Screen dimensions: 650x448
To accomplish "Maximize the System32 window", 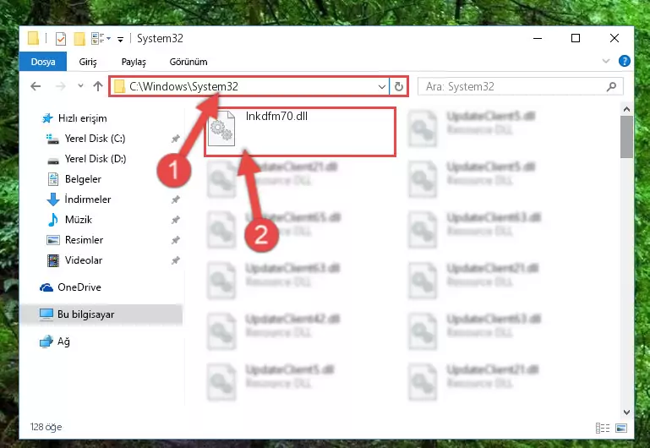I will (576, 39).
